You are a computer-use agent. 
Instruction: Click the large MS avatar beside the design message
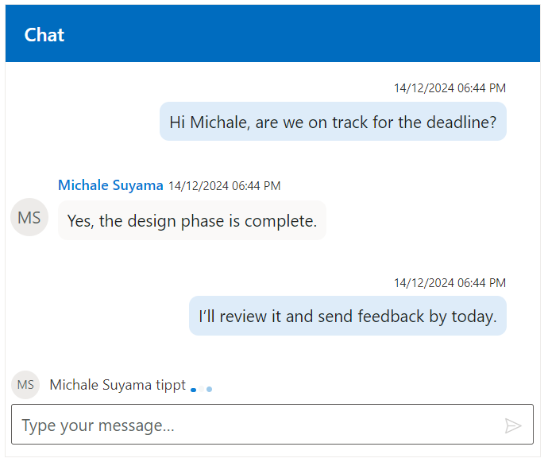click(x=29, y=217)
